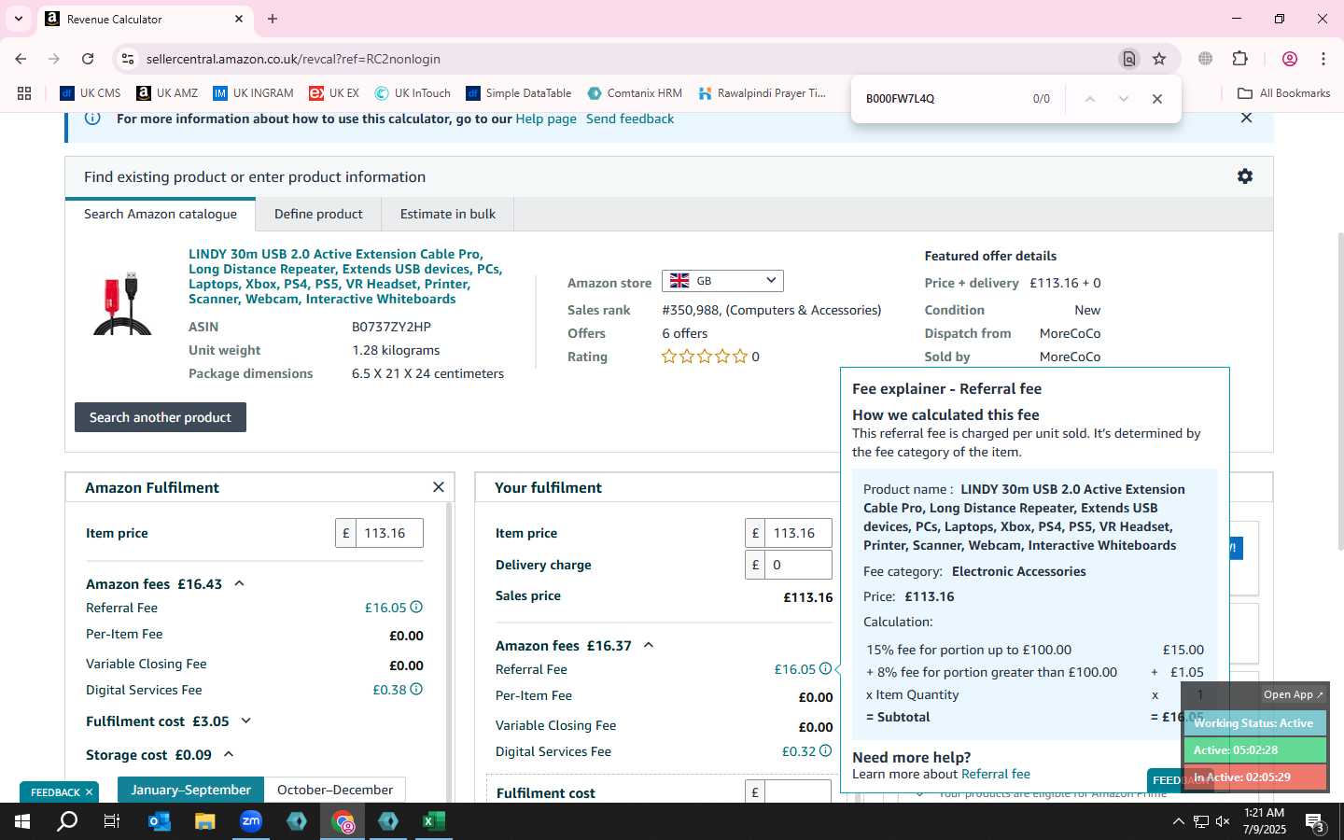The width and height of the screenshot is (1344, 840).
Task: Close the Amazon Fulfilment panel
Action: tap(439, 487)
